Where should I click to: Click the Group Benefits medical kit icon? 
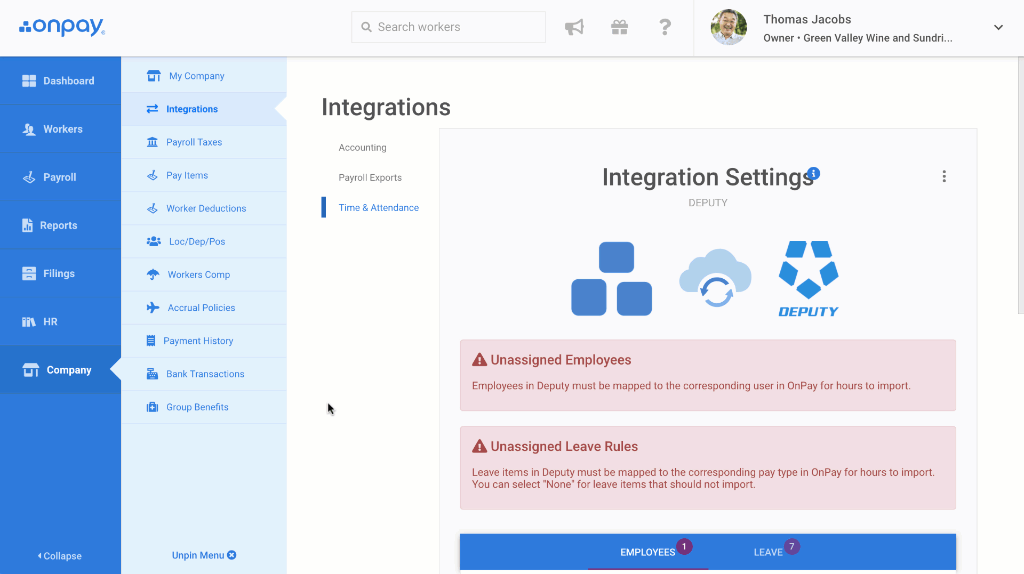pyautogui.click(x=153, y=407)
